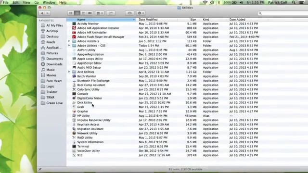Viewport: 308px width, 173px height.
Task: Select the Terminal app icon
Action: pos(74,146)
